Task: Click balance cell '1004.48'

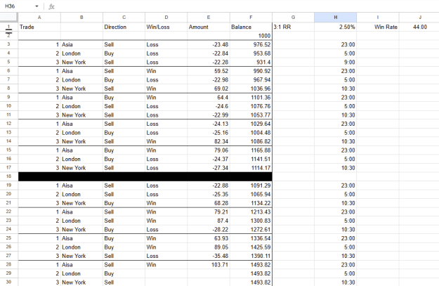Action: tap(251, 133)
